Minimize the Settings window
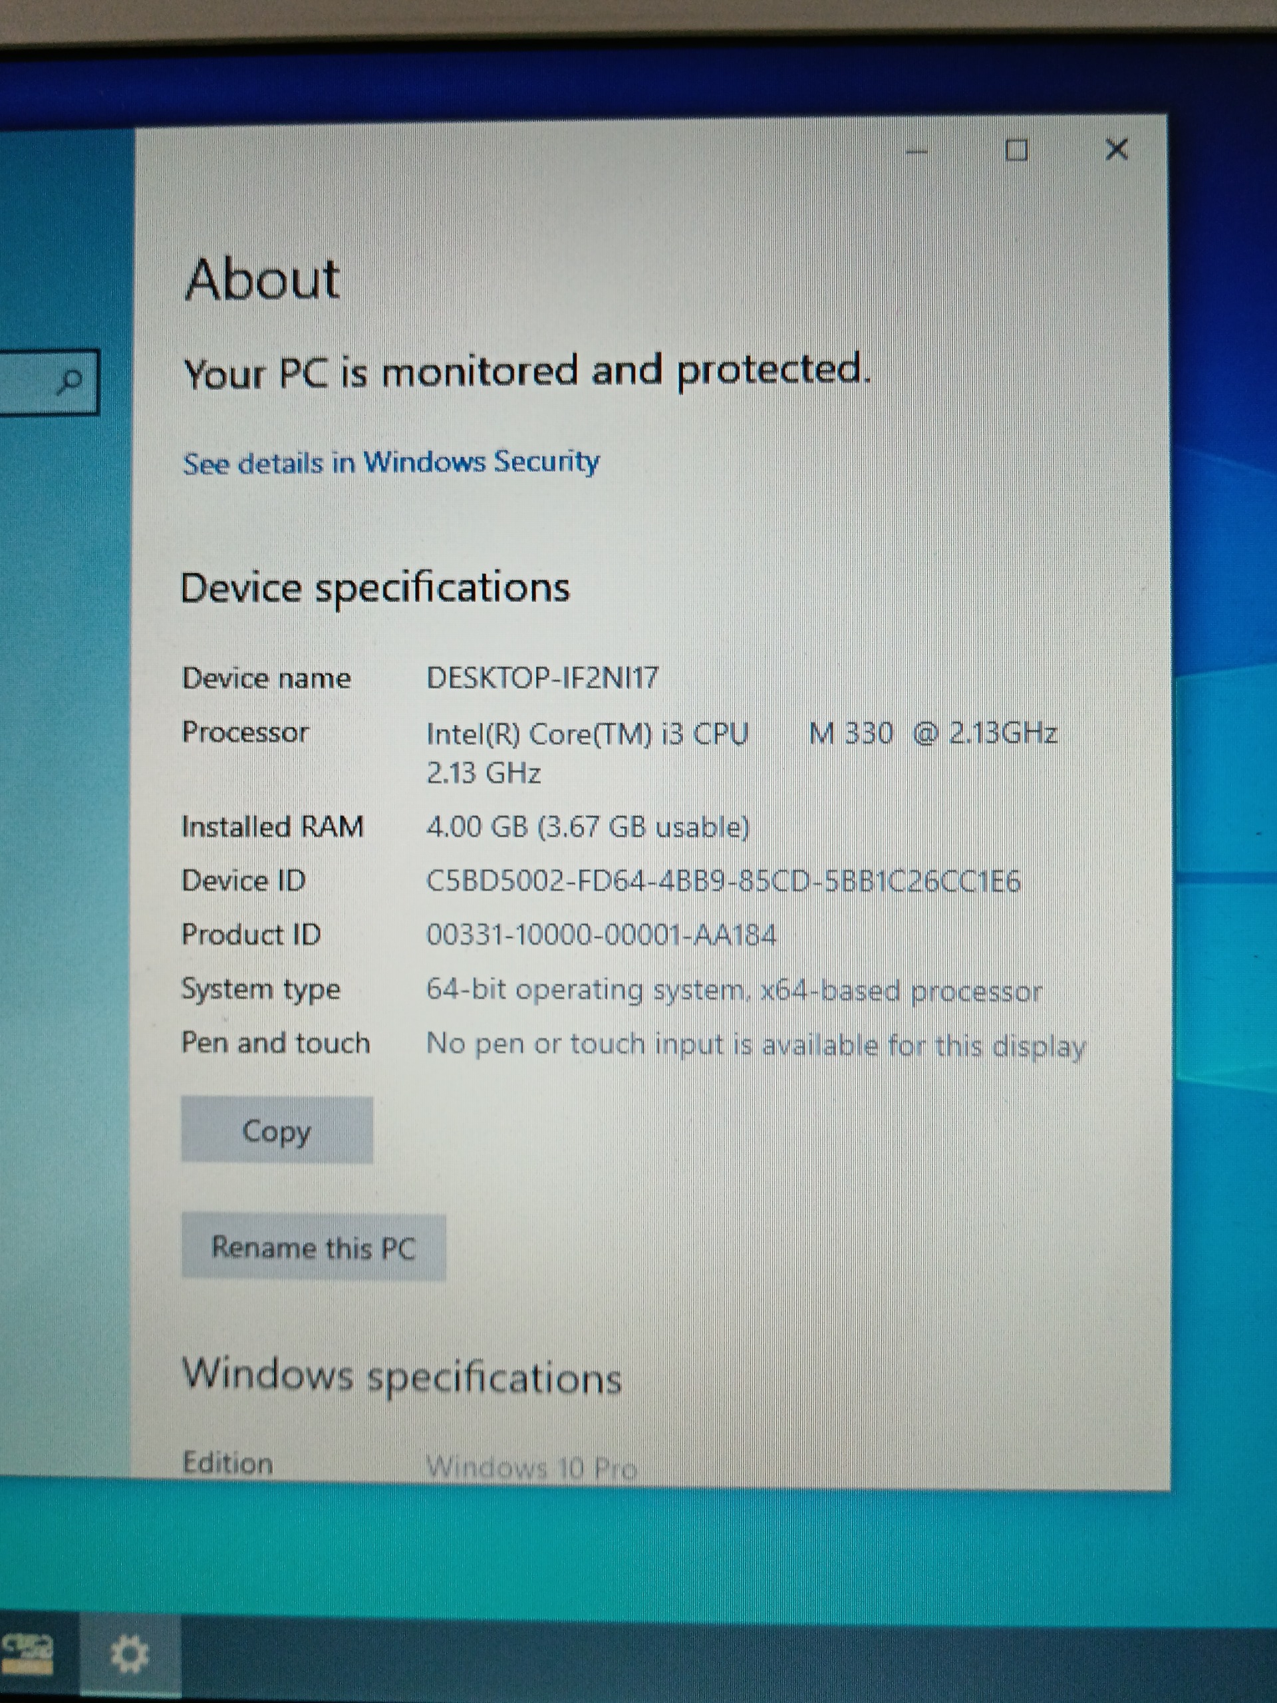The image size is (1277, 1703). point(917,152)
